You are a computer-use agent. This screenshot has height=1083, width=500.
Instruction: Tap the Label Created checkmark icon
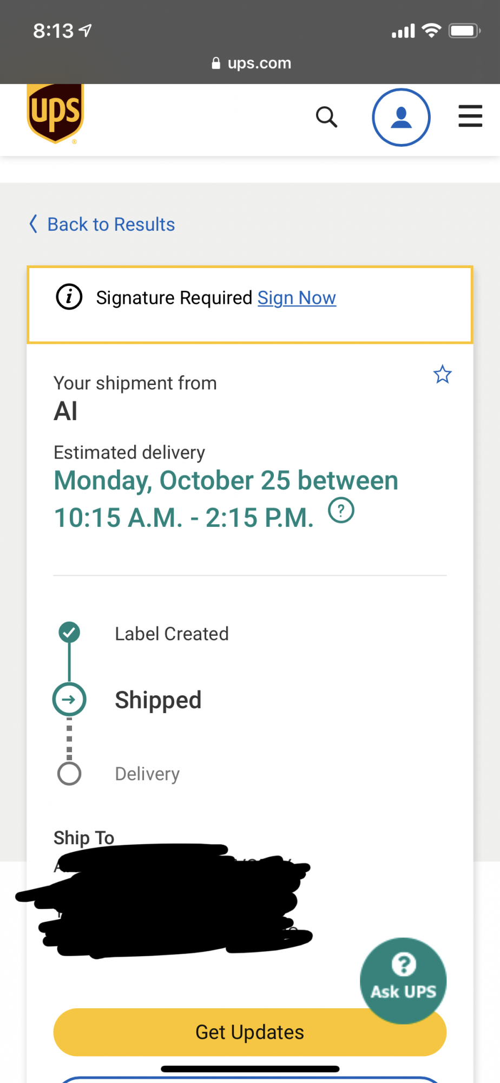(x=69, y=632)
